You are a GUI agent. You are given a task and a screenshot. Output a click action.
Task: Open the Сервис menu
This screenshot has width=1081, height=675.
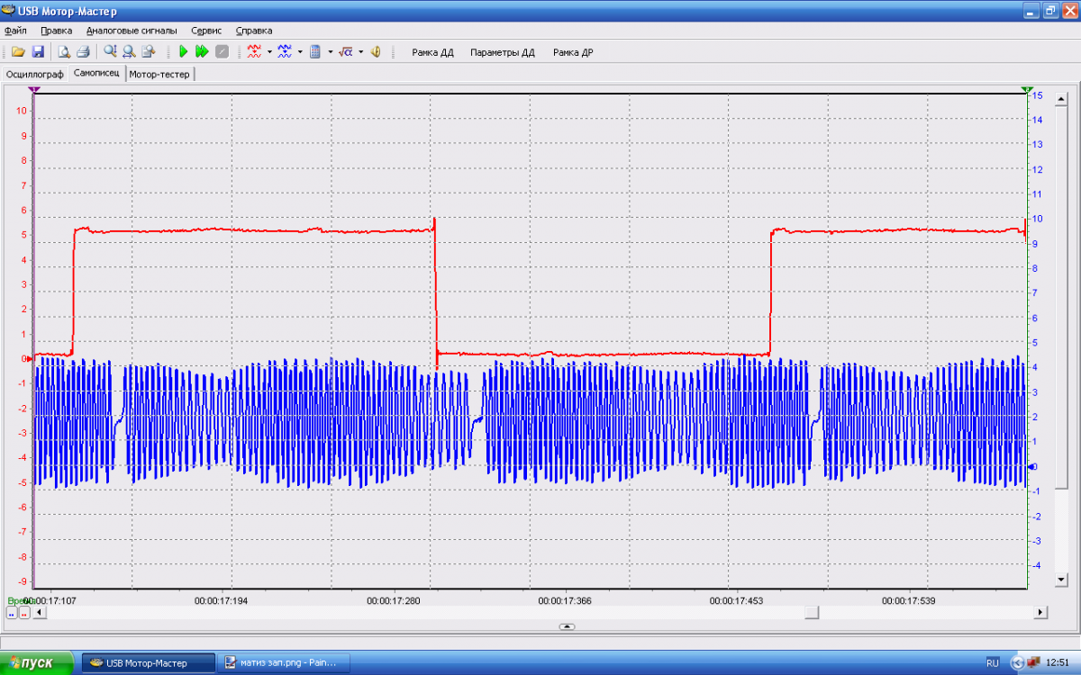(x=206, y=31)
